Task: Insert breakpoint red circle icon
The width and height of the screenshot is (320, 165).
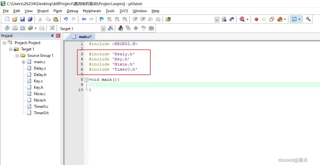Action: (256, 19)
